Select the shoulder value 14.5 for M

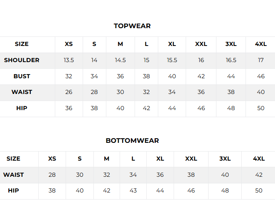click(x=120, y=60)
